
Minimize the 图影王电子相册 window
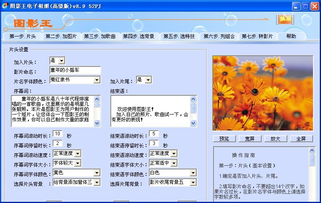[x=296, y=6]
